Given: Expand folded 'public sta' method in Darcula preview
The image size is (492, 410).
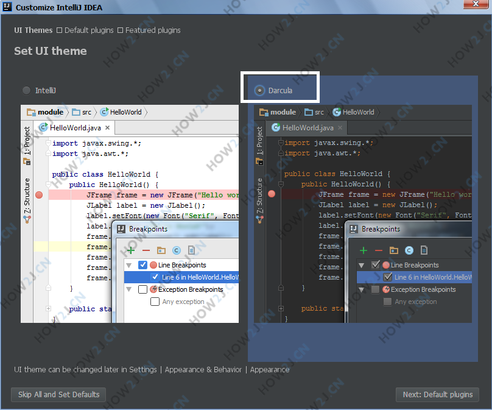Looking at the screenshot, I should (281, 308).
